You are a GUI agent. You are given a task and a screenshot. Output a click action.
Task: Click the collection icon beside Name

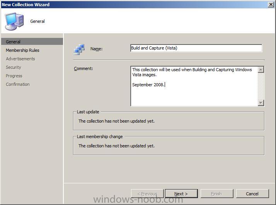tap(79, 50)
